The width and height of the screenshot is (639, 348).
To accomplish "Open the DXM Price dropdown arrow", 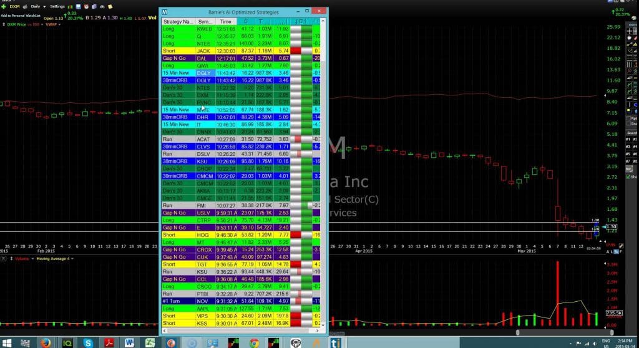I will click(x=42, y=24).
